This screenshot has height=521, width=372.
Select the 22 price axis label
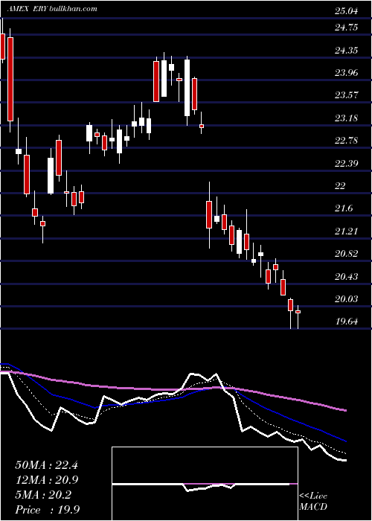340,186
